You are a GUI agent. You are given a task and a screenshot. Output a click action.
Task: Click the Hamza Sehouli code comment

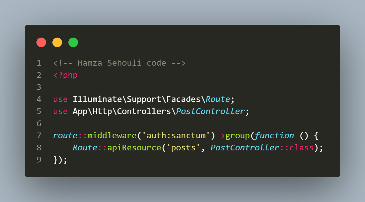(x=120, y=63)
